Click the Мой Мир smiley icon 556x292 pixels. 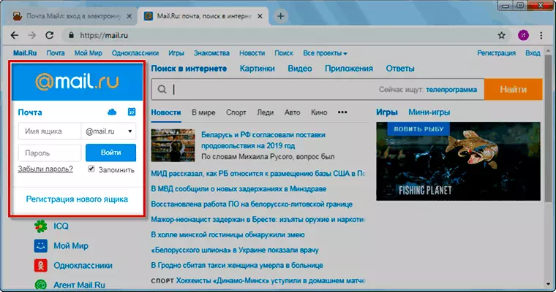pos(41,245)
